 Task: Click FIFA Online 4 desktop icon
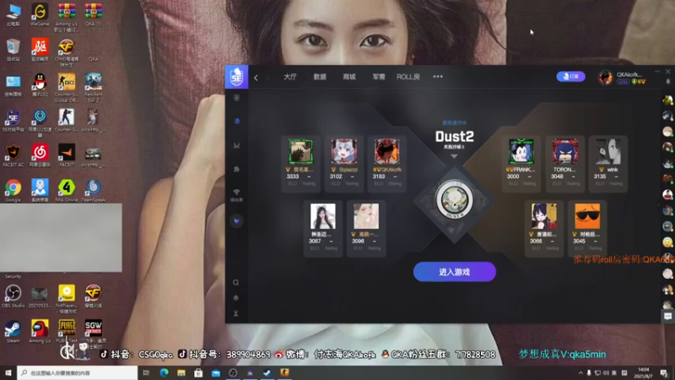click(67, 191)
